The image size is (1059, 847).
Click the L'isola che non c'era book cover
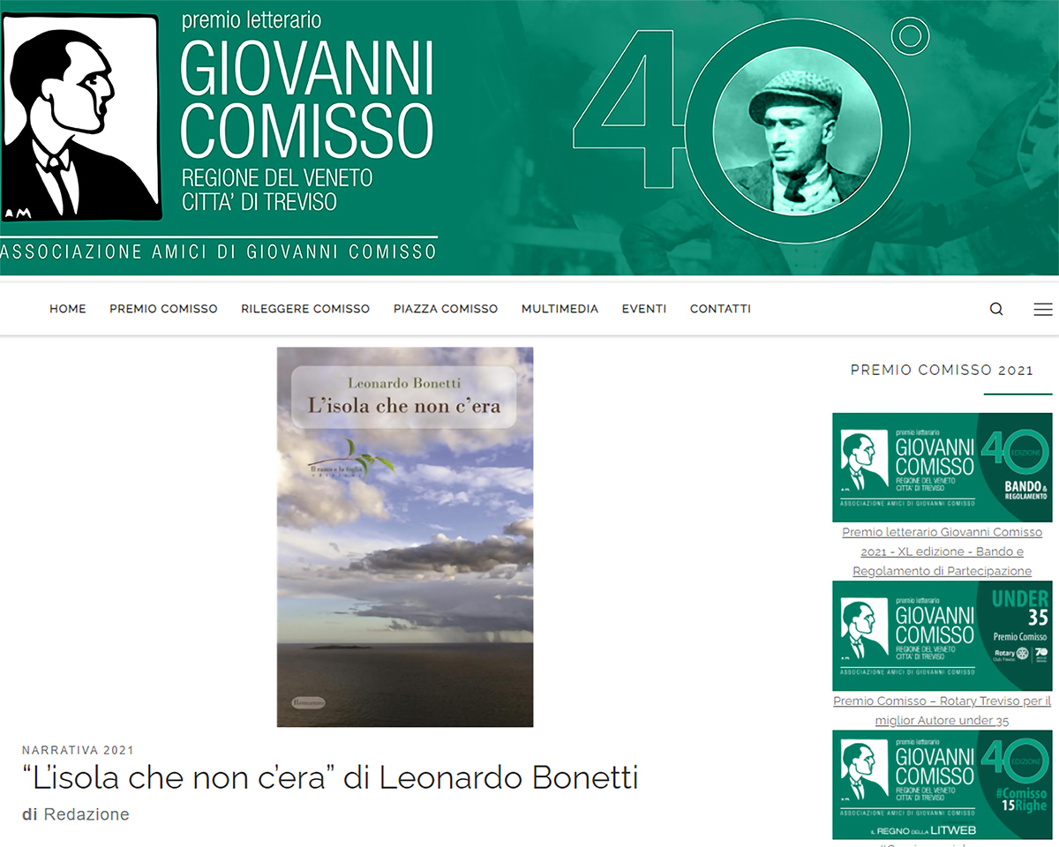tap(405, 536)
